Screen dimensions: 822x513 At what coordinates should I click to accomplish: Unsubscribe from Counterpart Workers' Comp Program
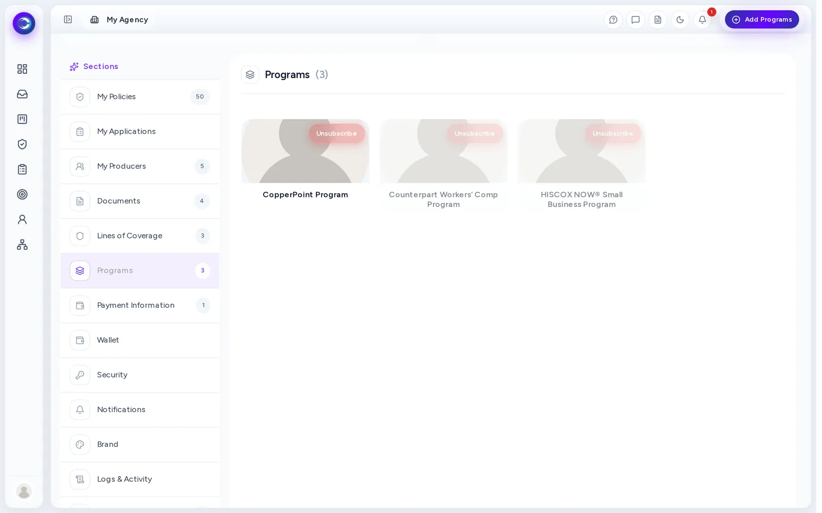pyautogui.click(x=475, y=133)
